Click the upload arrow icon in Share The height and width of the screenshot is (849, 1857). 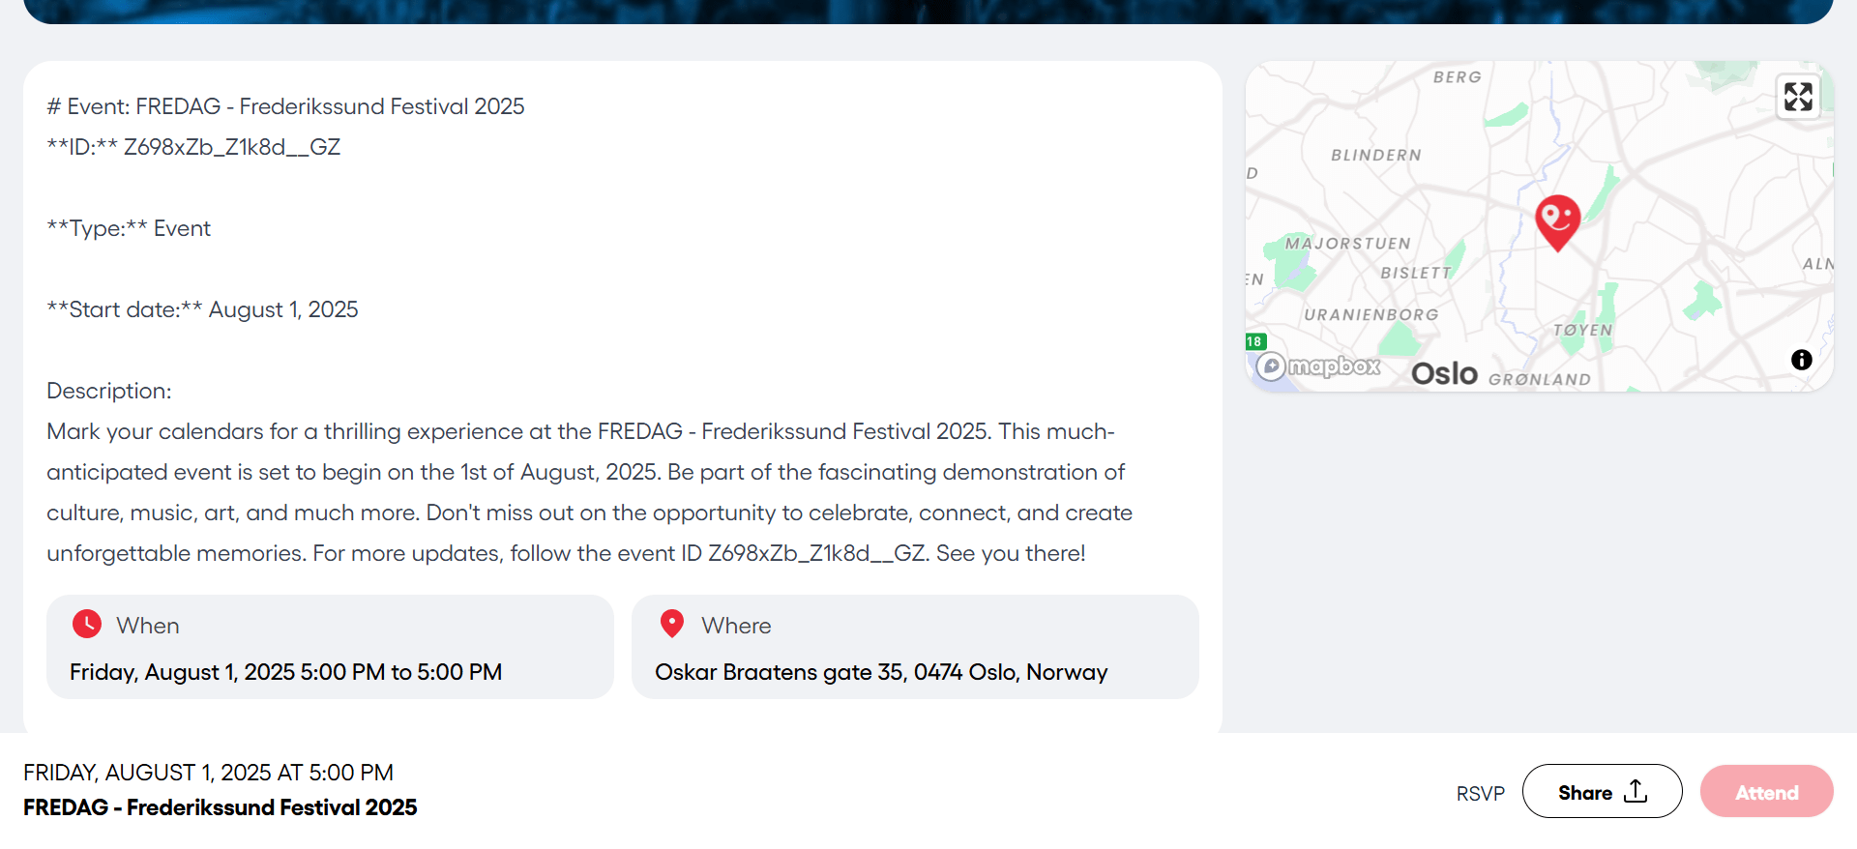1636,791
